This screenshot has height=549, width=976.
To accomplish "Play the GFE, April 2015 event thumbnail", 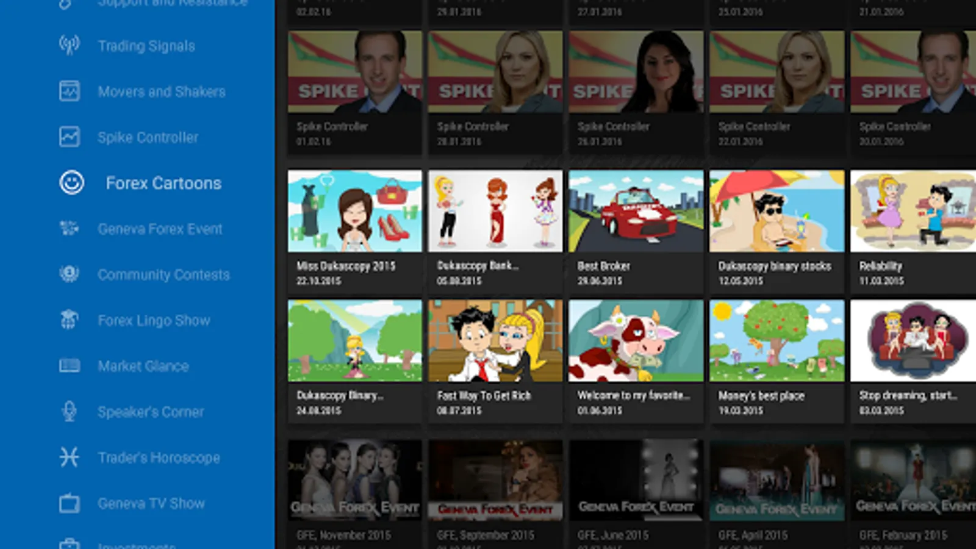I will tap(777, 481).
